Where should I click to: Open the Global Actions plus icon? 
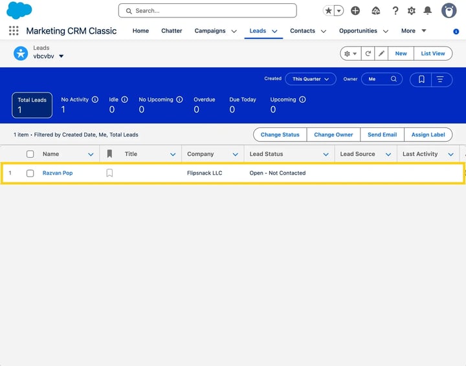coord(355,11)
